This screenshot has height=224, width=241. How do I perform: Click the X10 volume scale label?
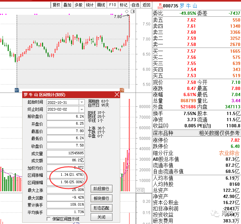140,191
